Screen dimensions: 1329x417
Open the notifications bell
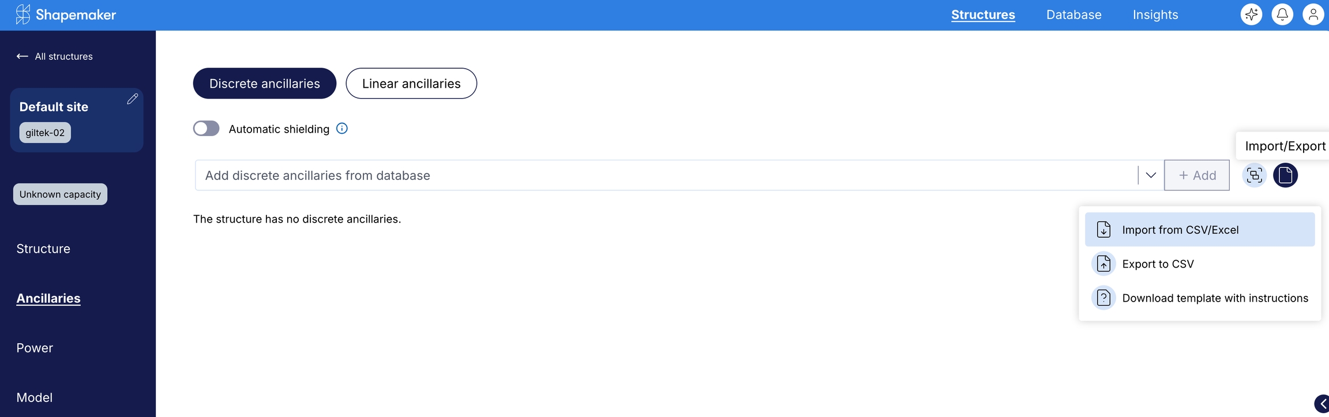[x=1282, y=14]
